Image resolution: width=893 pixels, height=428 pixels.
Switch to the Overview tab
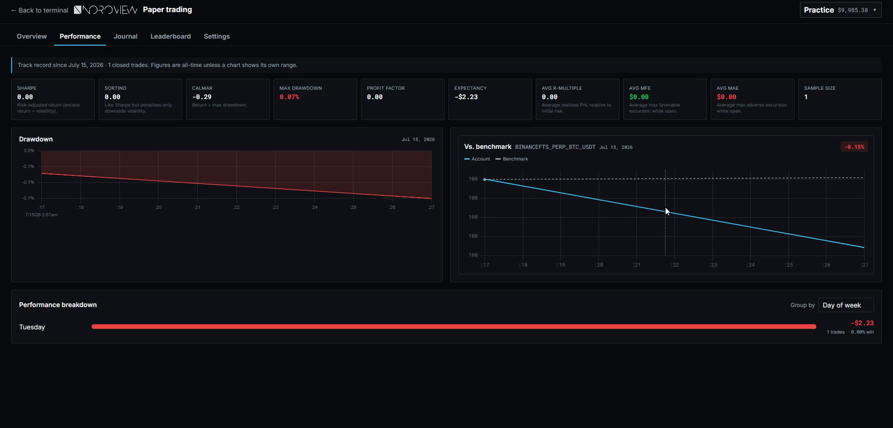[x=32, y=36]
